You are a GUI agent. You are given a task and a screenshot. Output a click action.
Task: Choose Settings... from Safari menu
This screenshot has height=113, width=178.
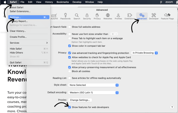(x=29, y=17)
